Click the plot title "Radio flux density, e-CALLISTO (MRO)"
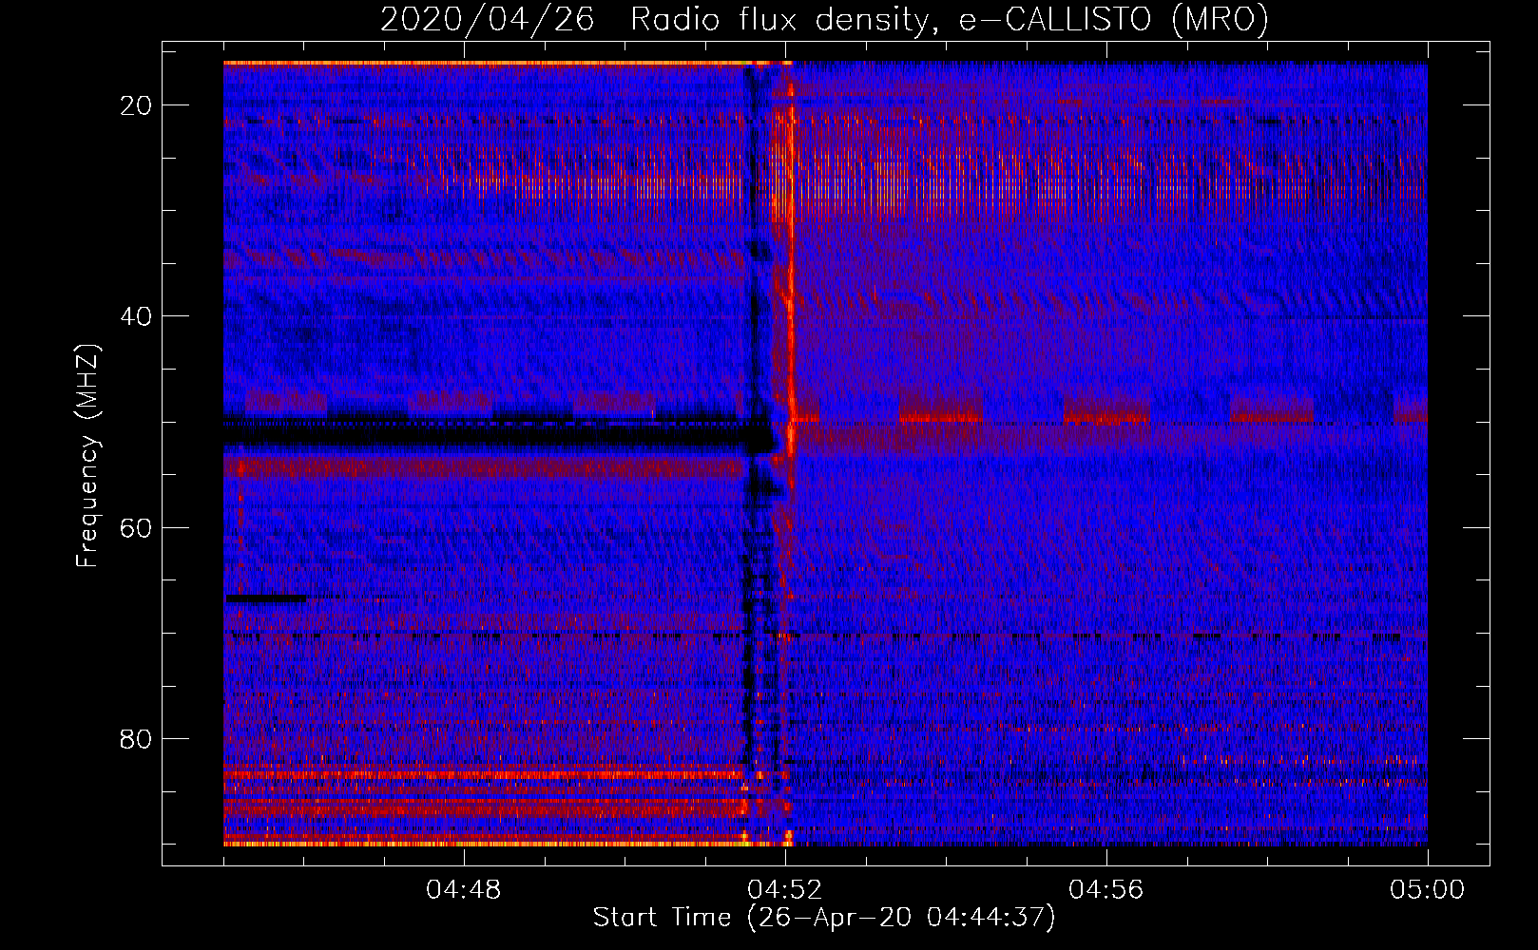 click(950, 19)
